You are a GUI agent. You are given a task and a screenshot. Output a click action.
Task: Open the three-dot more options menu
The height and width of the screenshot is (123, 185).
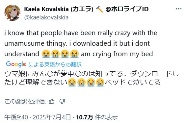pos(178,9)
